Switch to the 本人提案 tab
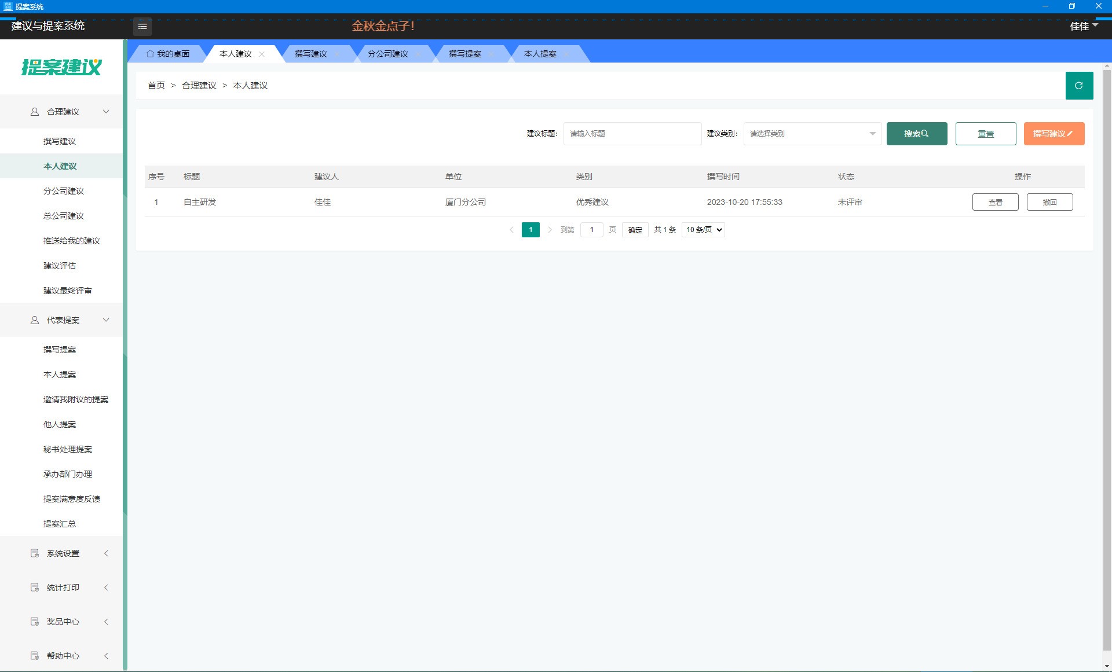The height and width of the screenshot is (672, 1112). coord(539,53)
